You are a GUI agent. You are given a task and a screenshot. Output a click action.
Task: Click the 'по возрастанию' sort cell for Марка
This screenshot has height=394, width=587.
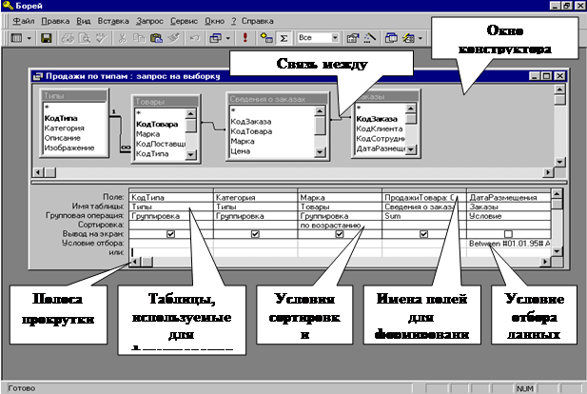pos(328,226)
